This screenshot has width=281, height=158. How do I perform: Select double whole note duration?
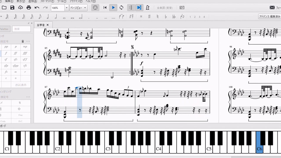coord(72,18)
